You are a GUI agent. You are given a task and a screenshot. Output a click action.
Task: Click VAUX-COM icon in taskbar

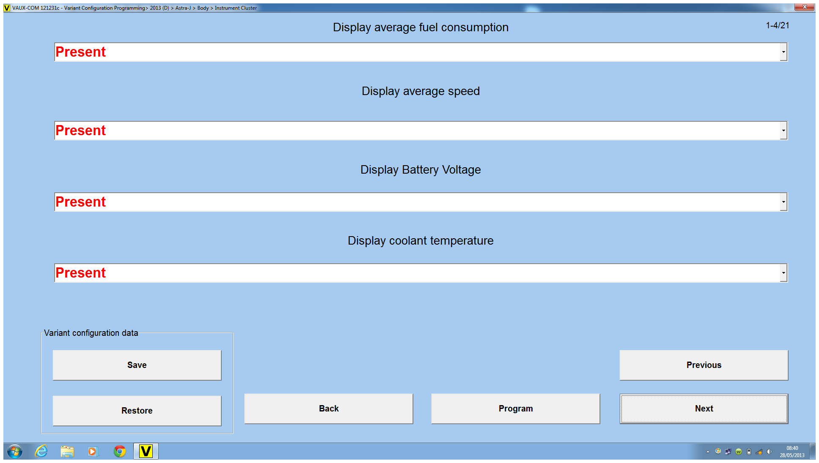coord(146,451)
